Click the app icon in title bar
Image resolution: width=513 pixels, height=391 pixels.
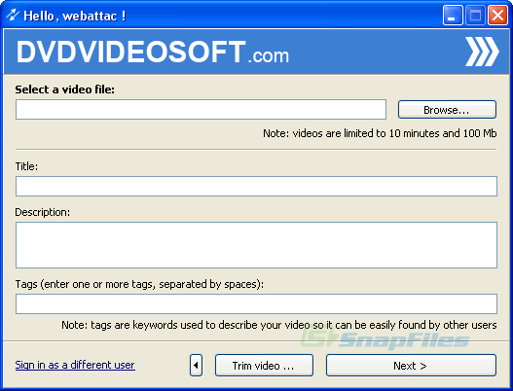click(x=13, y=15)
